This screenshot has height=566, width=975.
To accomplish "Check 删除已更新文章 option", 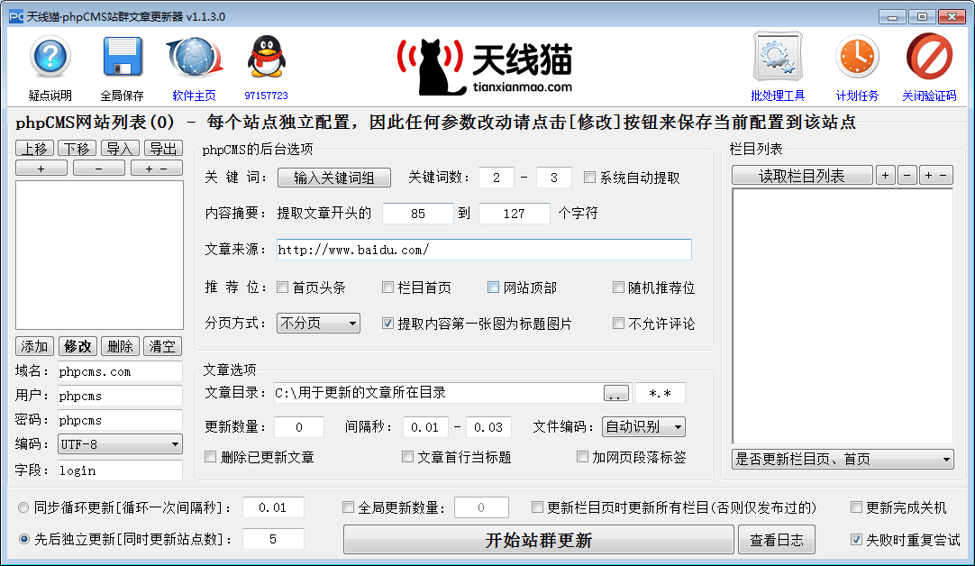I will [x=211, y=457].
